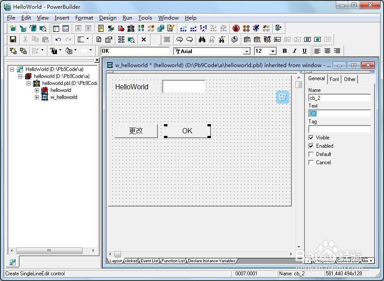Open the Arial font name dropdown
384x281 pixels.
tap(247, 51)
